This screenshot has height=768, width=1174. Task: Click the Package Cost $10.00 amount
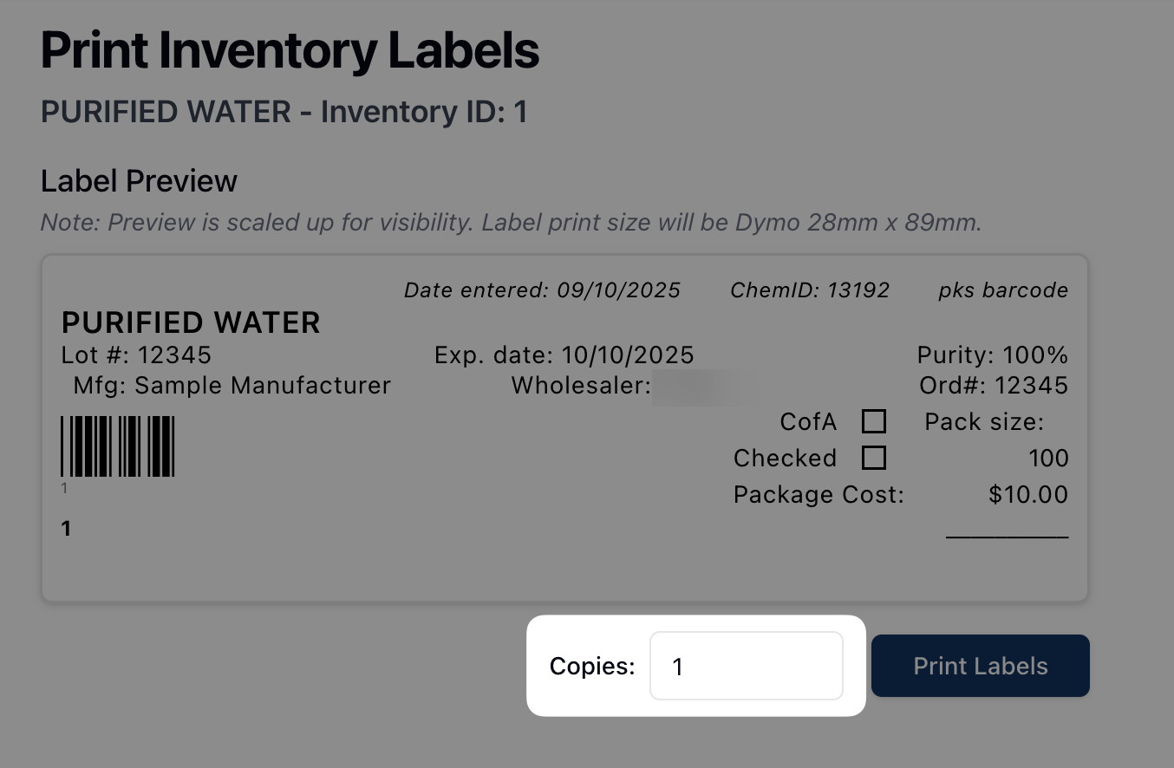pos(1027,495)
